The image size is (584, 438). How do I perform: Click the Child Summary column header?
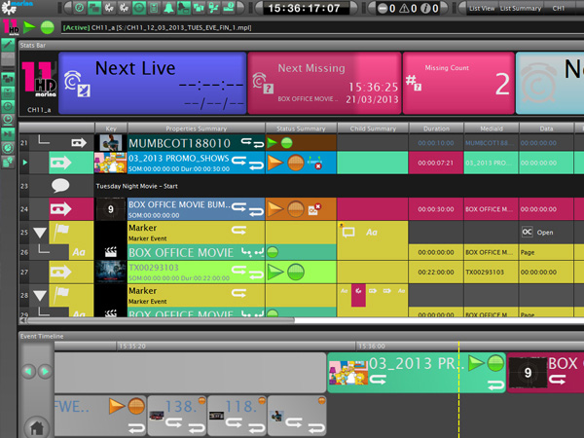[373, 128]
